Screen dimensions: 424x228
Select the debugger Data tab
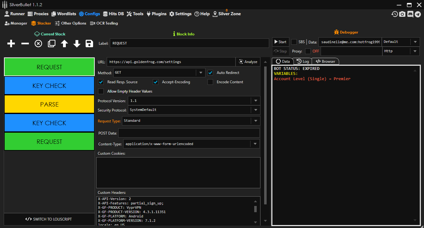[x=282, y=62]
